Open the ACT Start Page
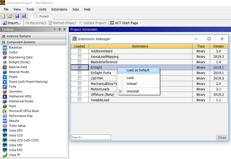This screenshot has height=159, width=231. click(124, 23)
